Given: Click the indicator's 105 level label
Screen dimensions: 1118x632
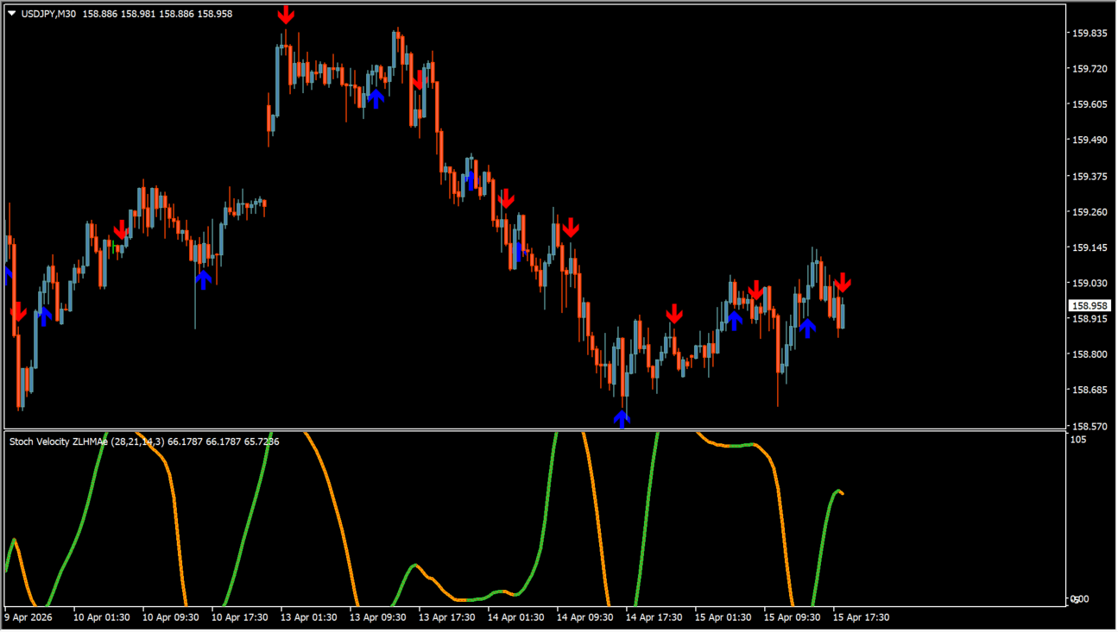Looking at the screenshot, I should (1078, 440).
